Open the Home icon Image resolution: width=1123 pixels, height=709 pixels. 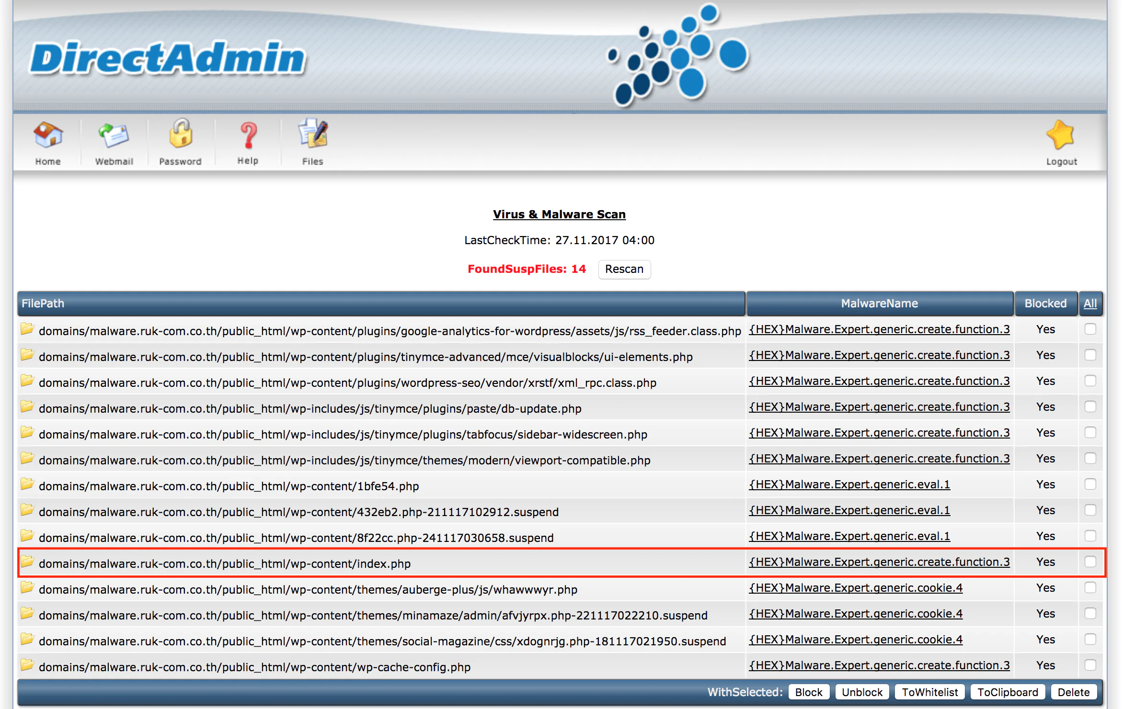pyautogui.click(x=48, y=135)
